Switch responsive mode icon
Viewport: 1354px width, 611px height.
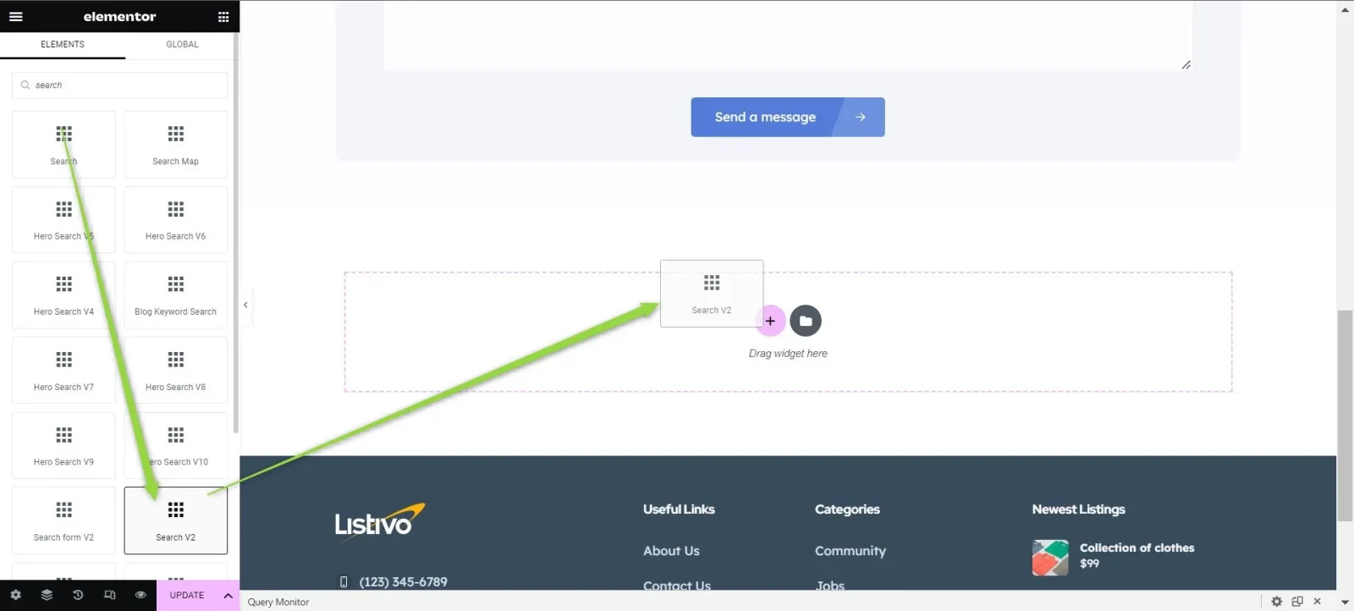pyautogui.click(x=109, y=595)
